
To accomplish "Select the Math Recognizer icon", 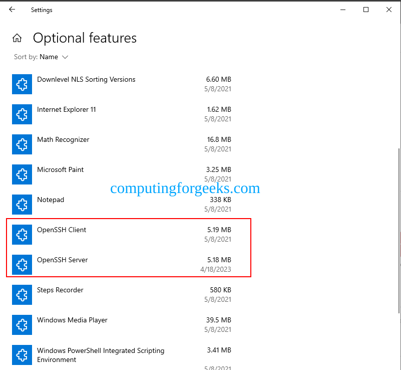I will (22, 144).
